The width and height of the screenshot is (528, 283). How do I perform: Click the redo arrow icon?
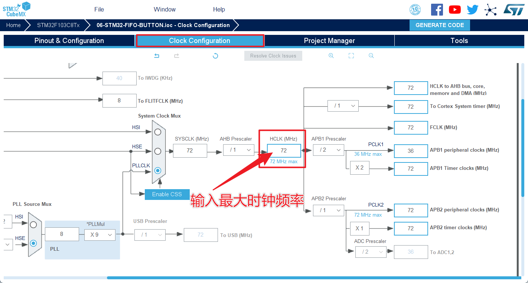[x=176, y=55]
